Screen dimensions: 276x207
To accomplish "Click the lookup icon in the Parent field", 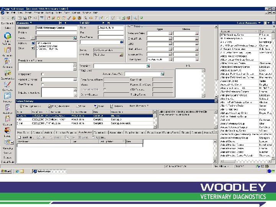I will (x=75, y=38).
